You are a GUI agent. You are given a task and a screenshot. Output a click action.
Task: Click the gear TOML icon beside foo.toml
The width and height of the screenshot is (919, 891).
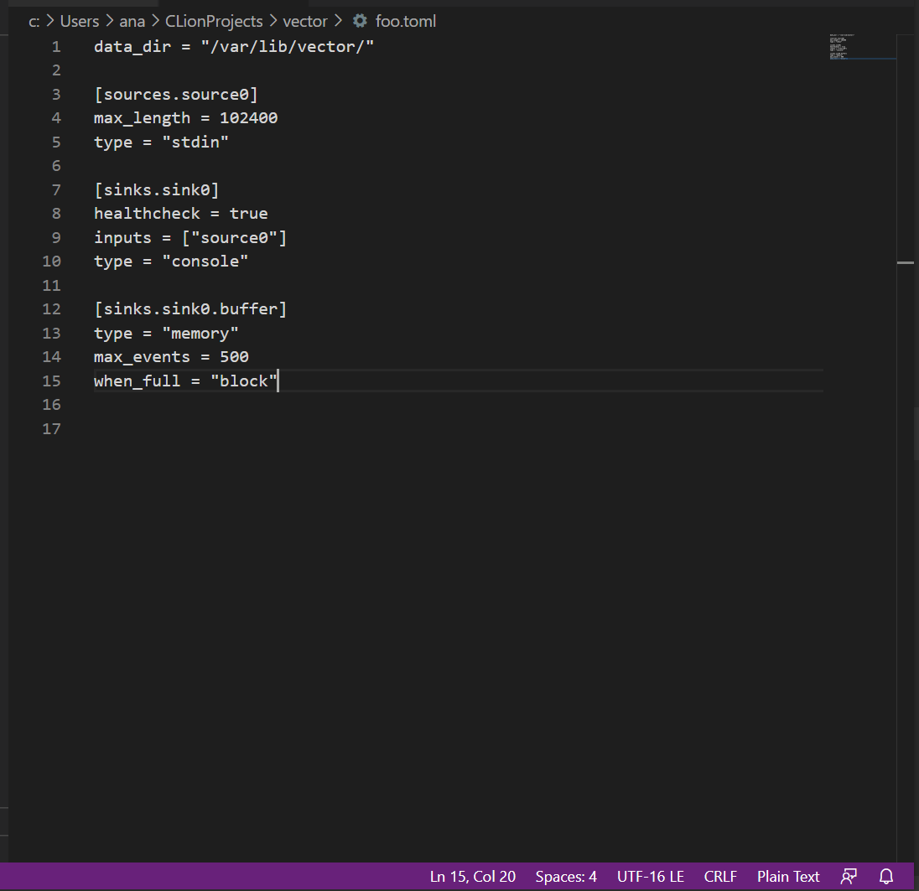coord(359,21)
